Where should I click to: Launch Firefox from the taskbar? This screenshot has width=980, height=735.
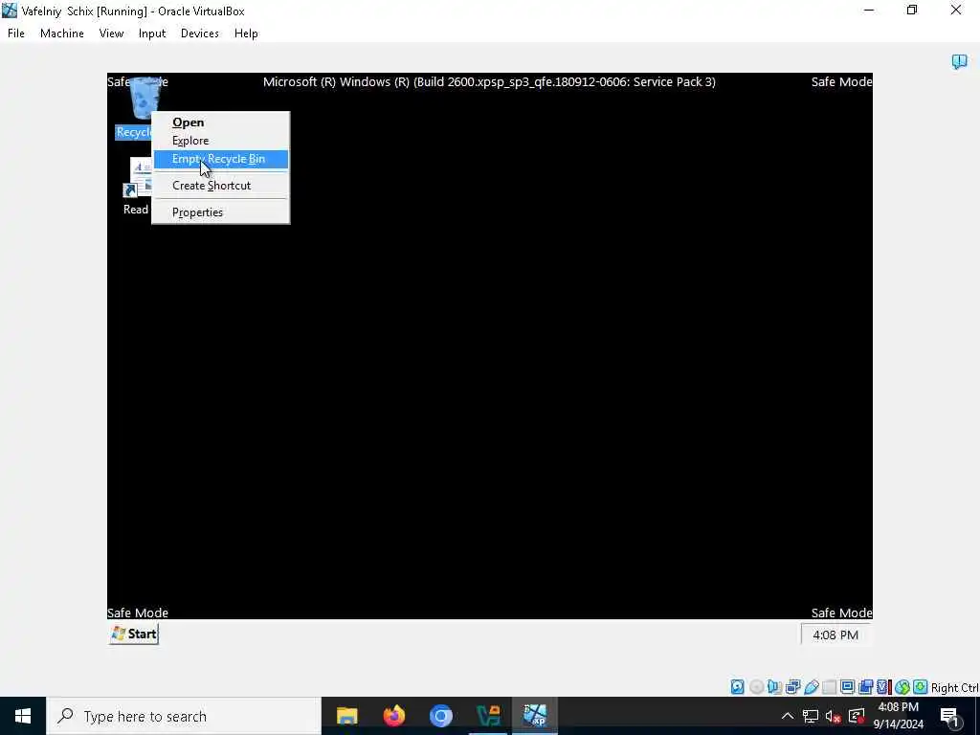pos(393,716)
